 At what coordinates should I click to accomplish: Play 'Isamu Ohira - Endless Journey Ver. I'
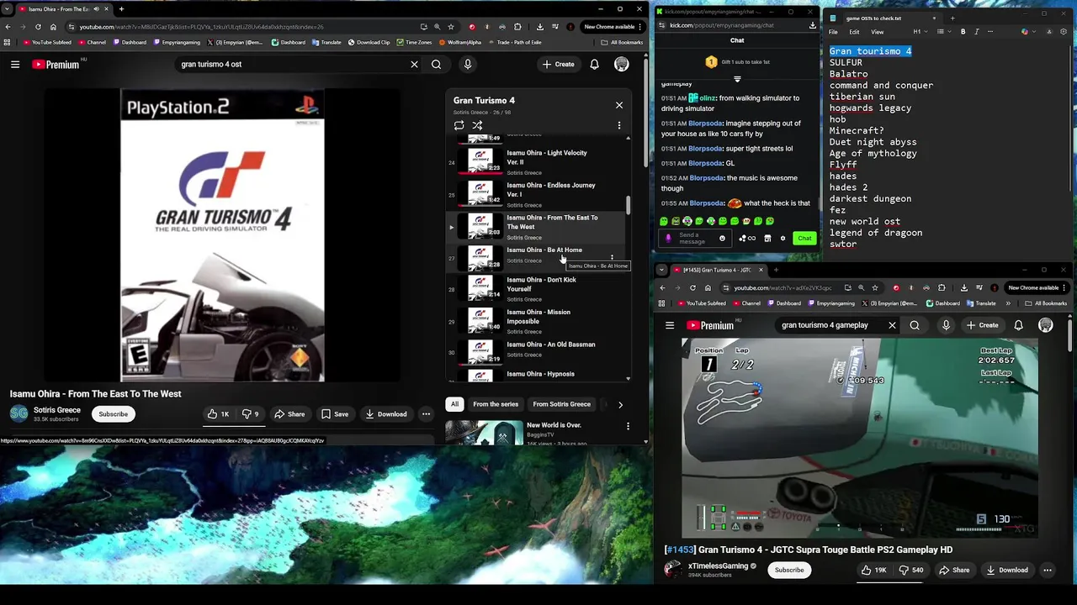(550, 189)
